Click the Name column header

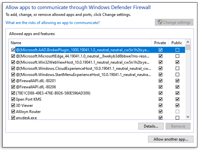81,43
